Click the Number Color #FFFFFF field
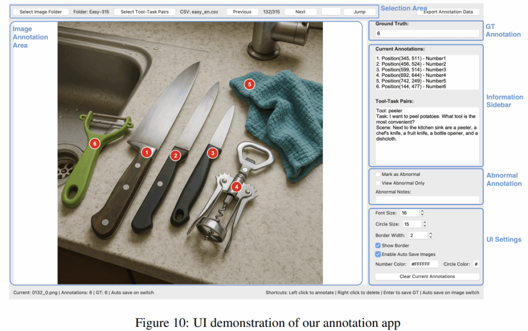Image resolution: width=528 pixels, height=331 pixels. tap(424, 264)
